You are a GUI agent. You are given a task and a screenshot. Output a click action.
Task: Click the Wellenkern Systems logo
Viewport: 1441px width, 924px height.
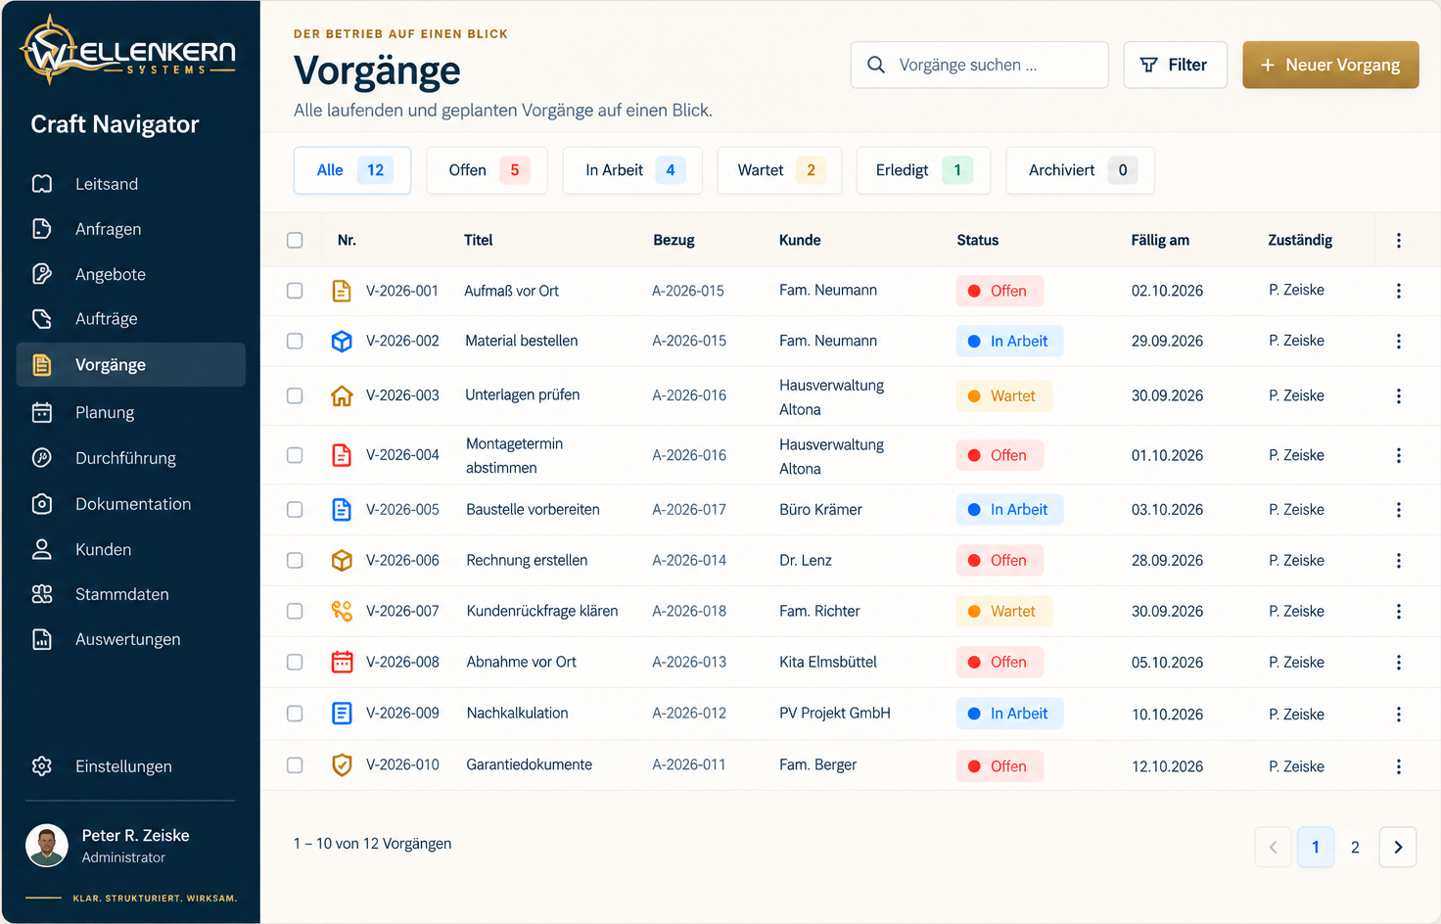pos(128,51)
